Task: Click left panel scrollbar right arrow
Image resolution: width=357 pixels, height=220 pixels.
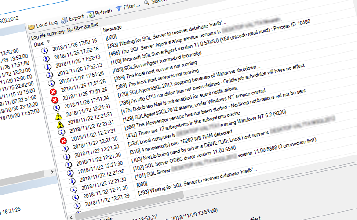Action: pos(52,172)
